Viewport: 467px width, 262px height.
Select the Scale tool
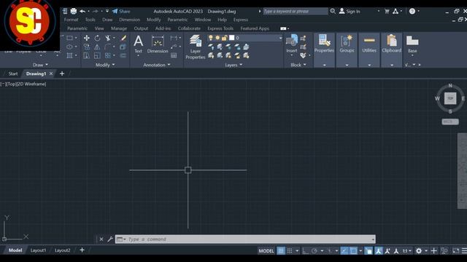click(97, 55)
